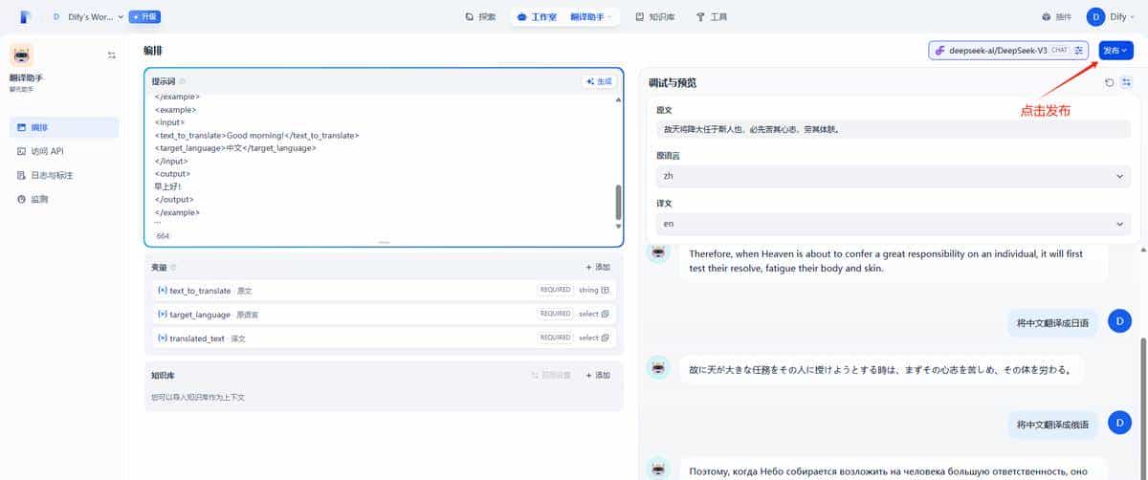Open the Dify's Workspace switcher dropdown

(88, 16)
